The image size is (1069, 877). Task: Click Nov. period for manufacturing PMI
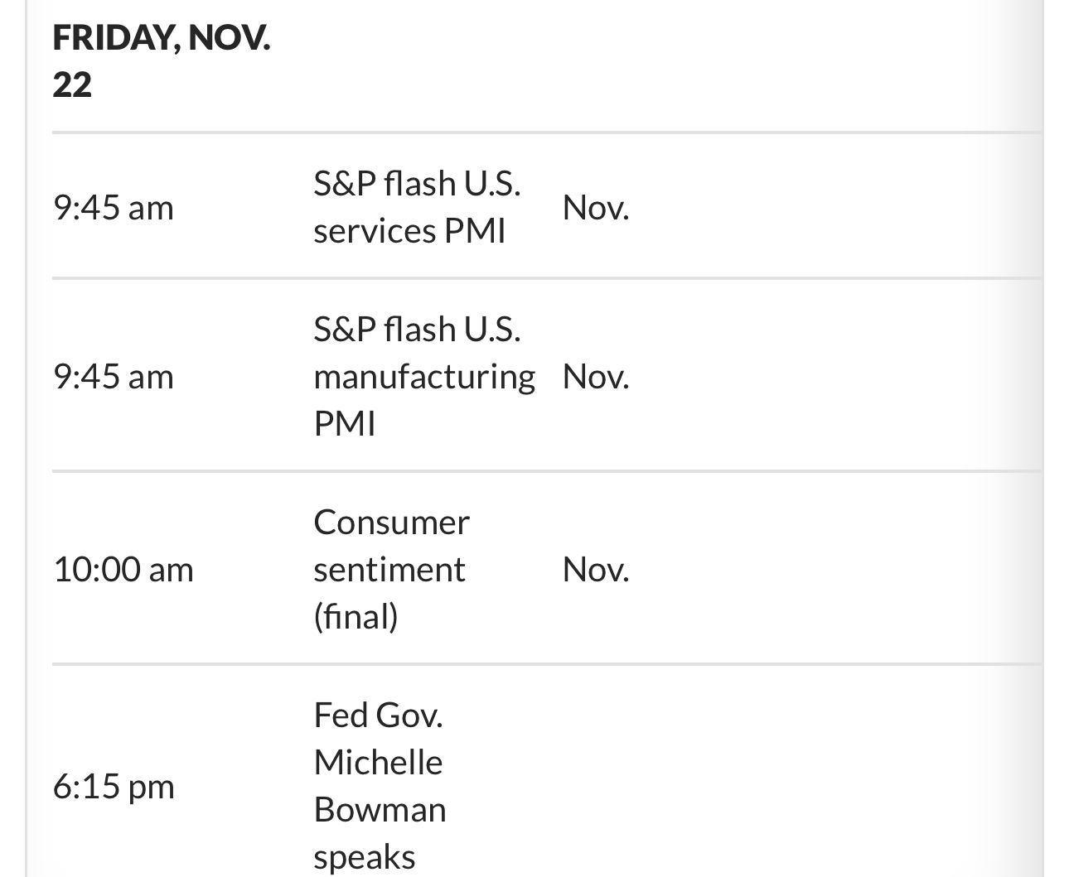pos(596,376)
